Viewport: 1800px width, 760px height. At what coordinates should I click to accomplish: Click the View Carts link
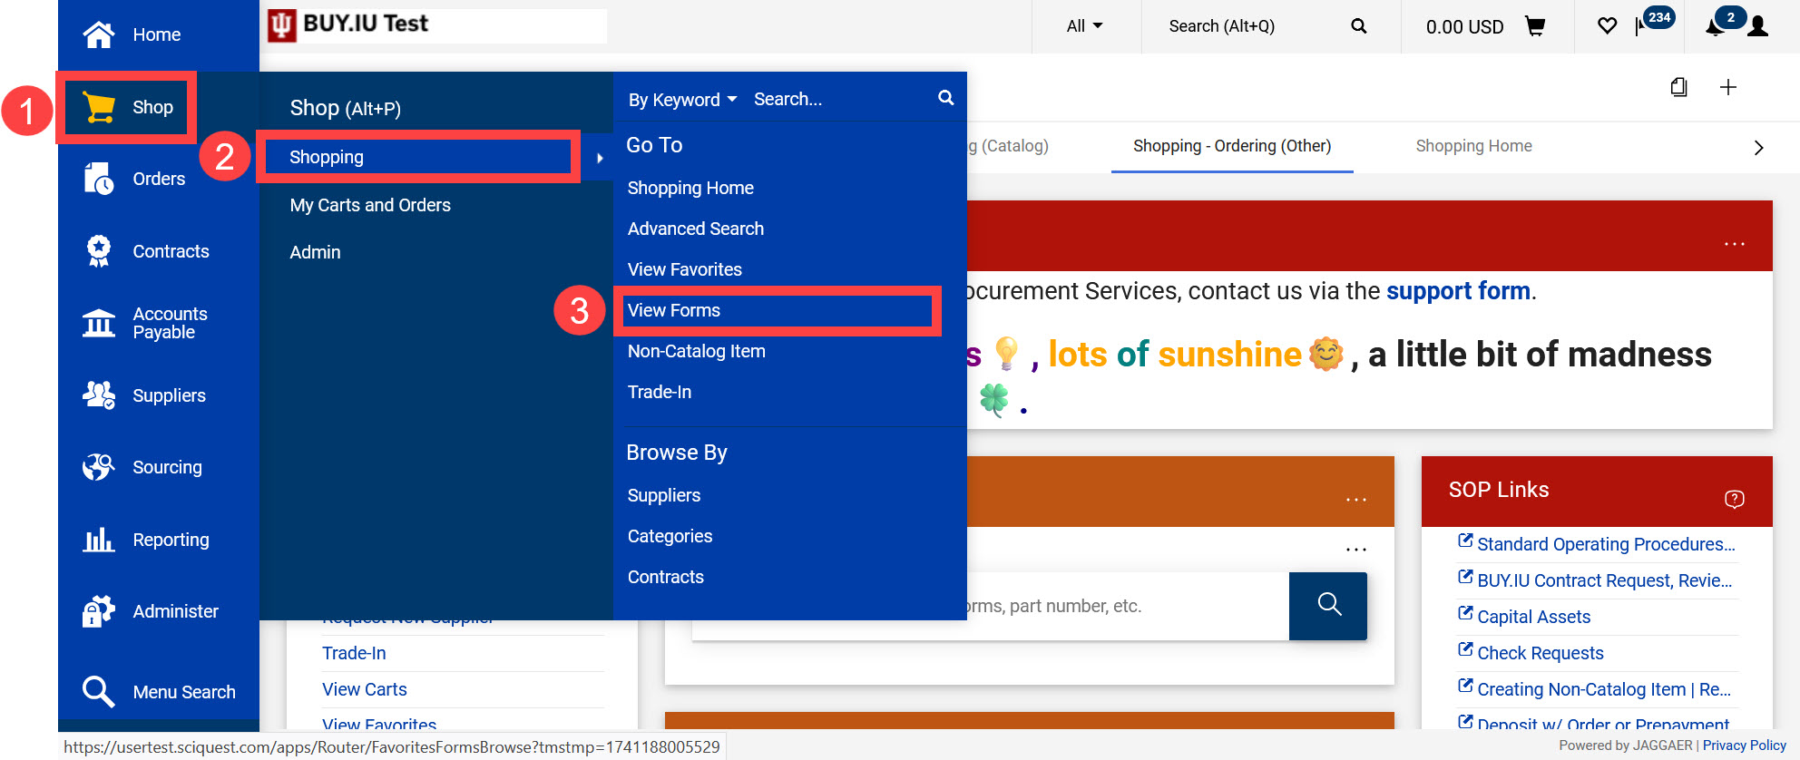365,689
